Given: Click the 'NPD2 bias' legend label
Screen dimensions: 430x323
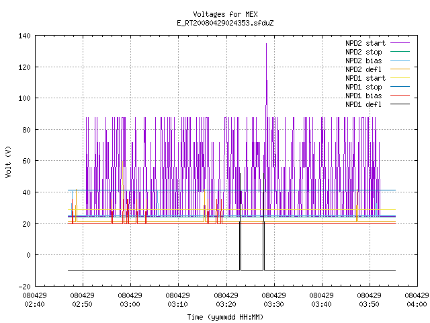Looking at the screenshot, I should click(x=363, y=61).
